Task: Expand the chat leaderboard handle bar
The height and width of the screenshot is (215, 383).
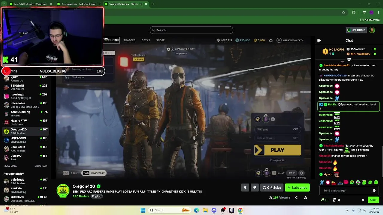Action: pyautogui.click(x=349, y=60)
